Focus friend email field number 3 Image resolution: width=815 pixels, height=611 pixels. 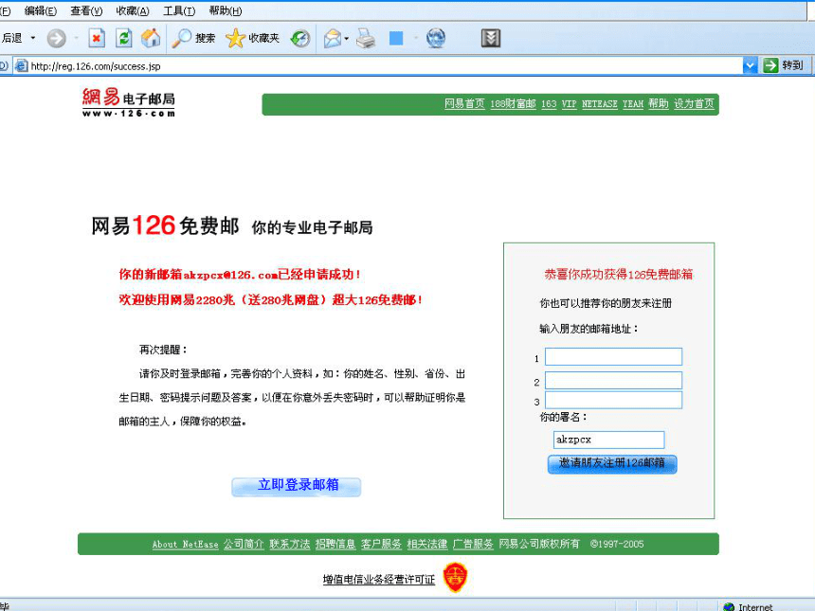[x=613, y=400]
